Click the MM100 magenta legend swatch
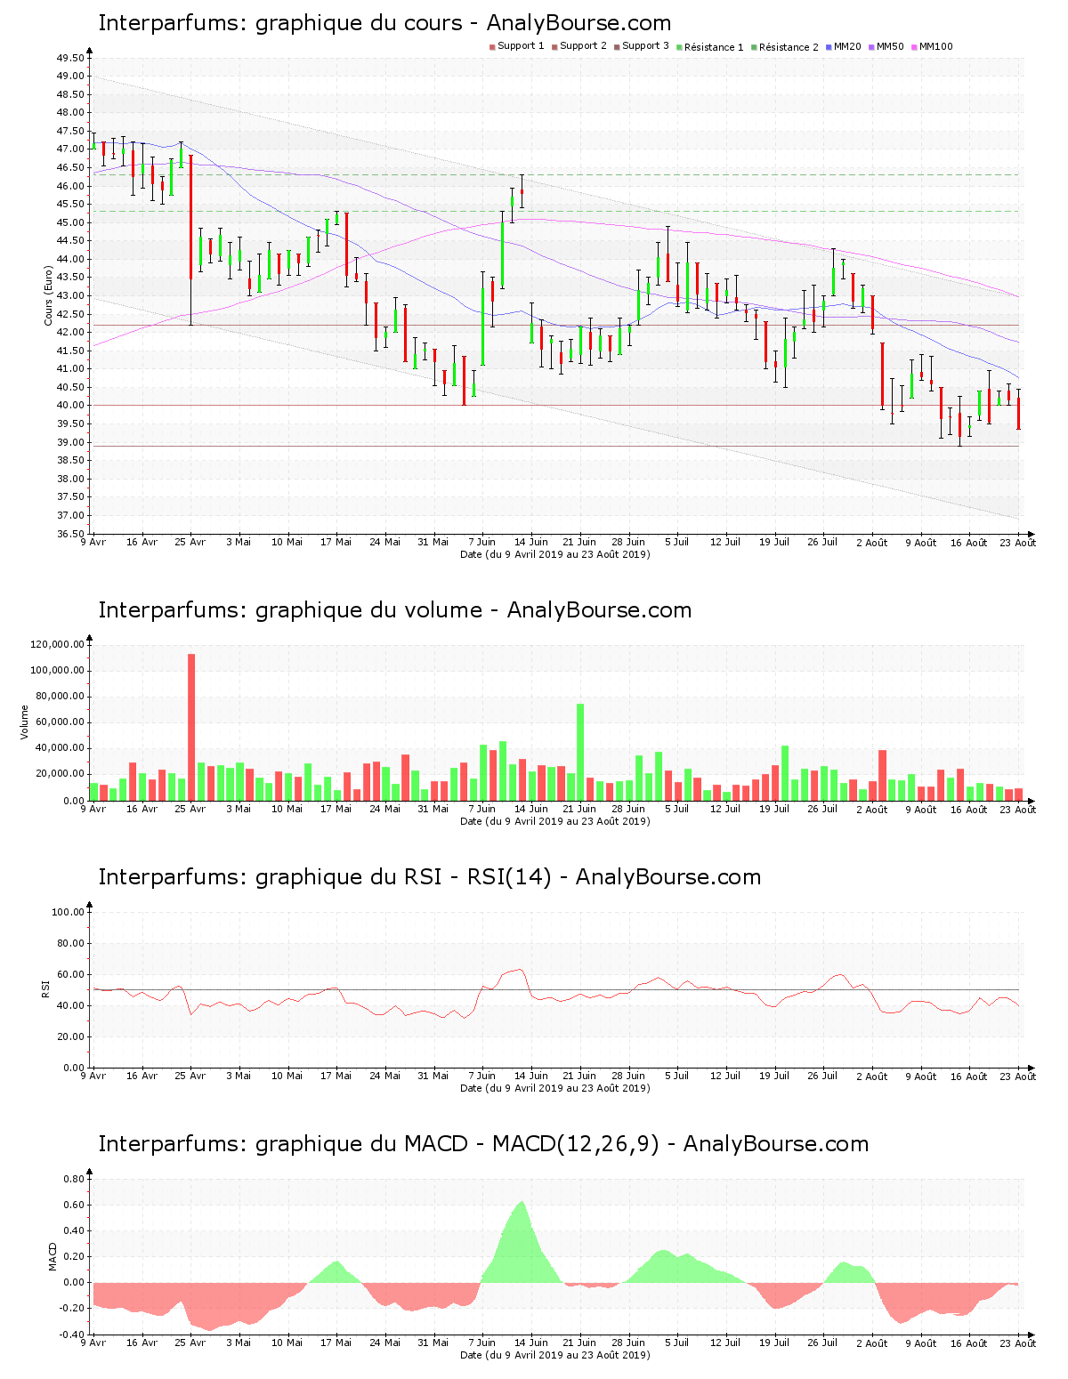Image resolution: width=1068 pixels, height=1379 pixels. click(x=915, y=47)
